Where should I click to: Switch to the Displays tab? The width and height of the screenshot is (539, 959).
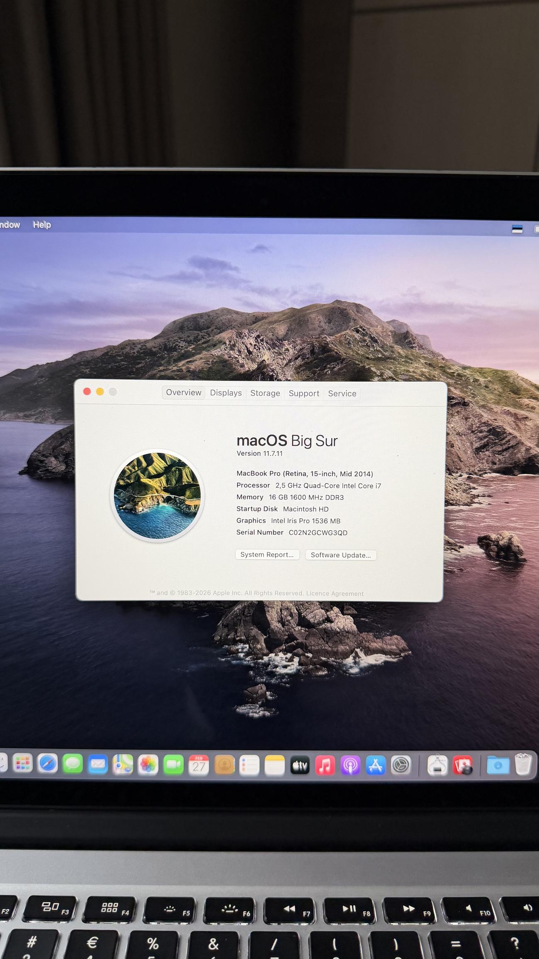point(226,393)
